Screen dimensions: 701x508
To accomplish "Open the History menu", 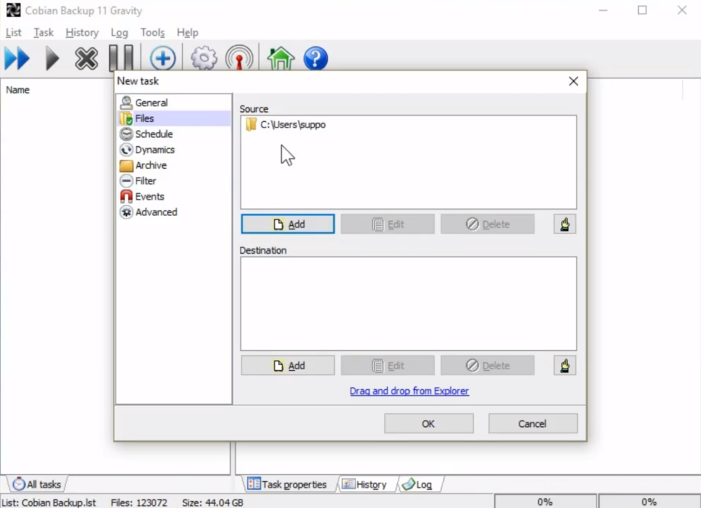I will point(82,32).
